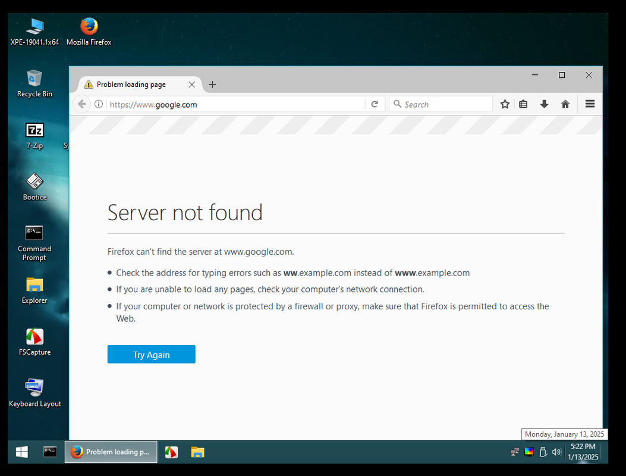This screenshot has width=626, height=476.
Task: Open File Explorer from the taskbar
Action: [x=197, y=452]
